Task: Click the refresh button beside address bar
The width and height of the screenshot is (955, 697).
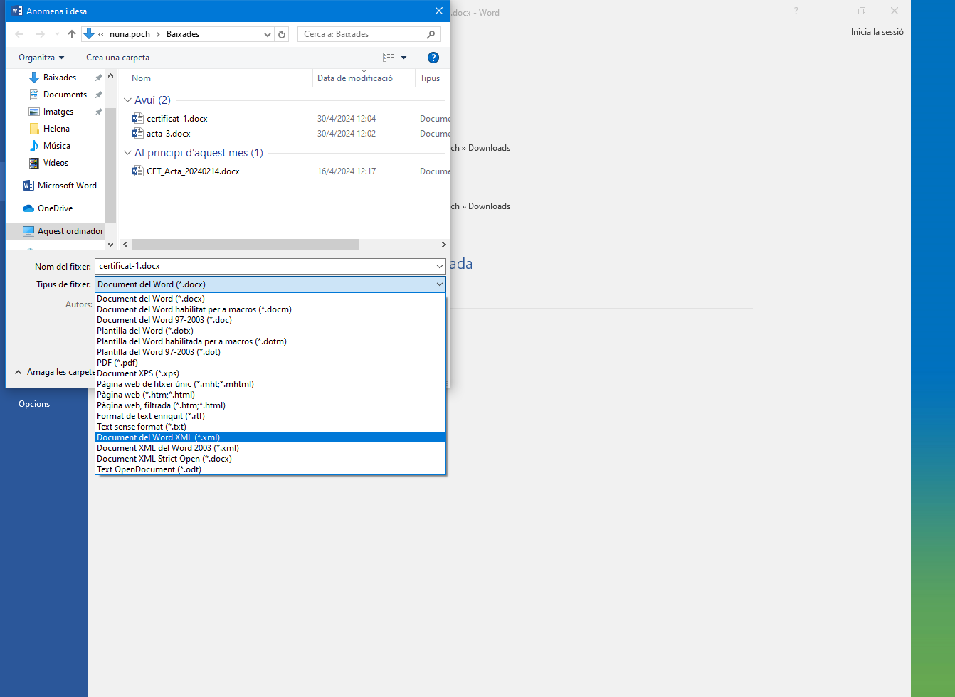Action: click(282, 34)
